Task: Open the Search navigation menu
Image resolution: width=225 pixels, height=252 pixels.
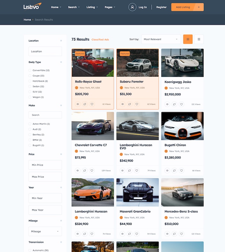Action: (x=74, y=7)
